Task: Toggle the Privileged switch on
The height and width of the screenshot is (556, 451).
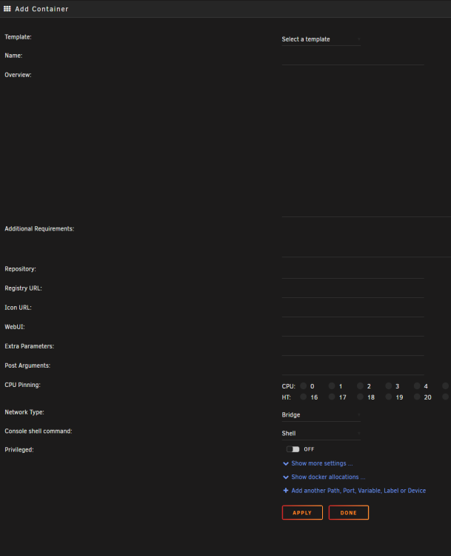Action: (293, 449)
